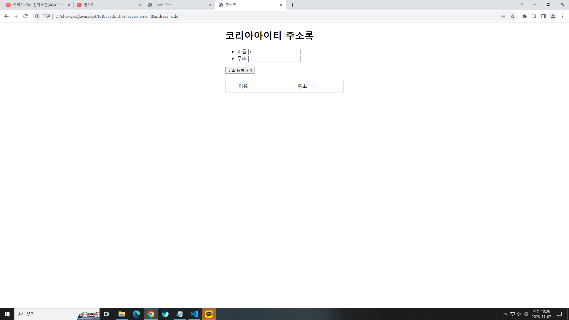This screenshot has height=320, width=569.
Task: Open Chrome's three-dot menu
Action: 562,16
